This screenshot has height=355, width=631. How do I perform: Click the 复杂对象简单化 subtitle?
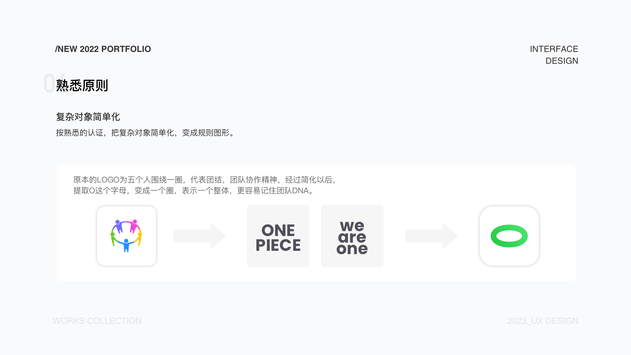[88, 117]
